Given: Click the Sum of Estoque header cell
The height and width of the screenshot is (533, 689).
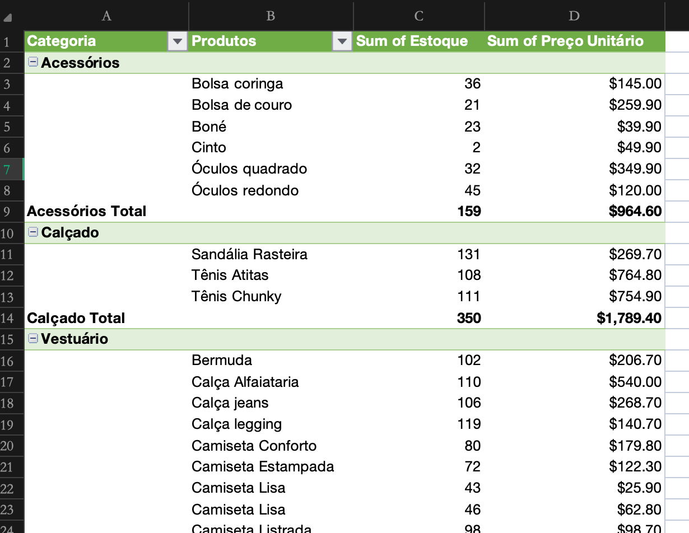Looking at the screenshot, I should (x=412, y=41).
